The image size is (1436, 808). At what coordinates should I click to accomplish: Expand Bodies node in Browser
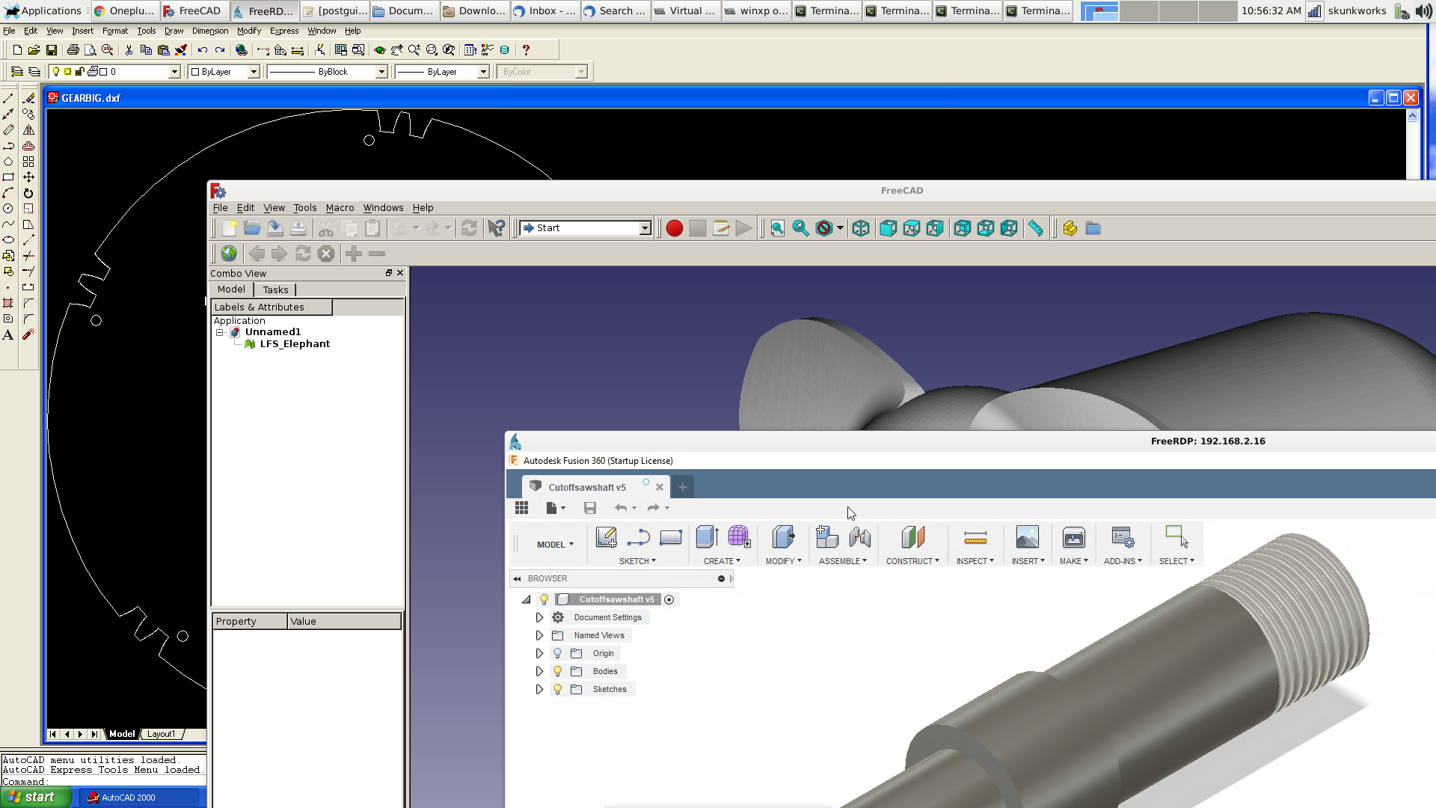tap(539, 671)
